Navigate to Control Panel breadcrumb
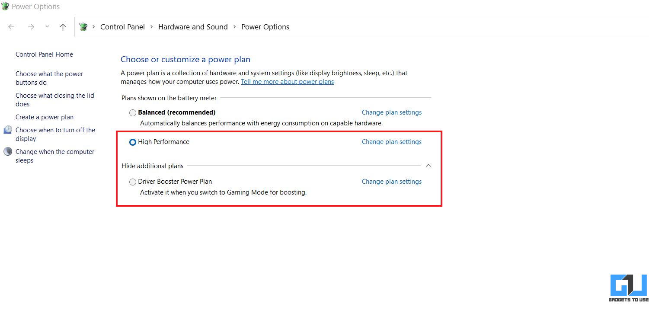The width and height of the screenshot is (649, 310). pos(122,27)
